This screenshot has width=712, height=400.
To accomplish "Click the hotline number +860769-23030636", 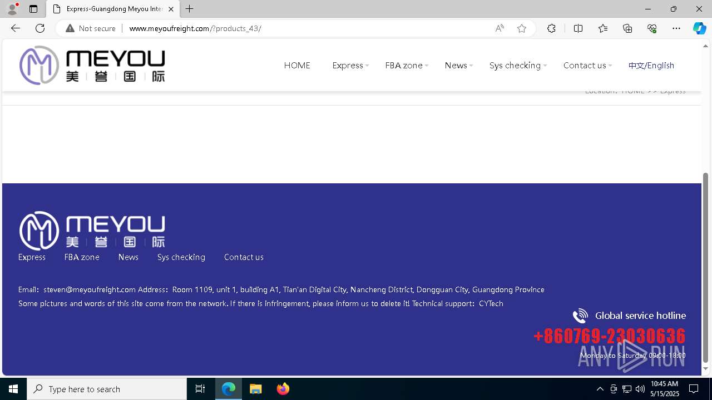I will (x=609, y=336).
